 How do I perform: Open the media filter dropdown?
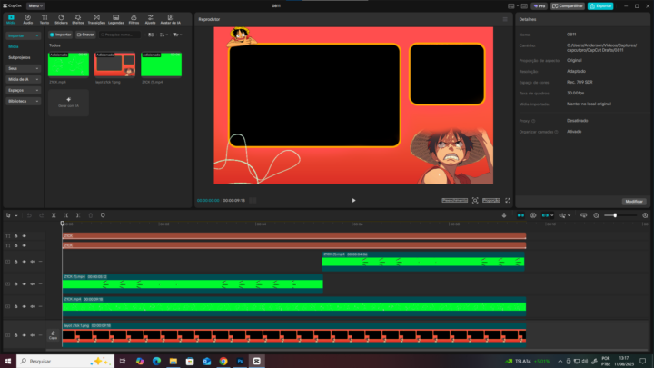point(178,35)
